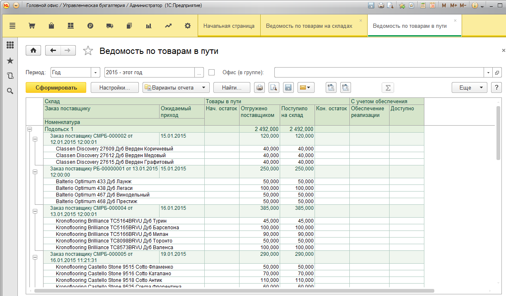Open the sales section shopping bag icon
Image resolution: width=506 pixels, height=296 pixels.
(51, 26)
